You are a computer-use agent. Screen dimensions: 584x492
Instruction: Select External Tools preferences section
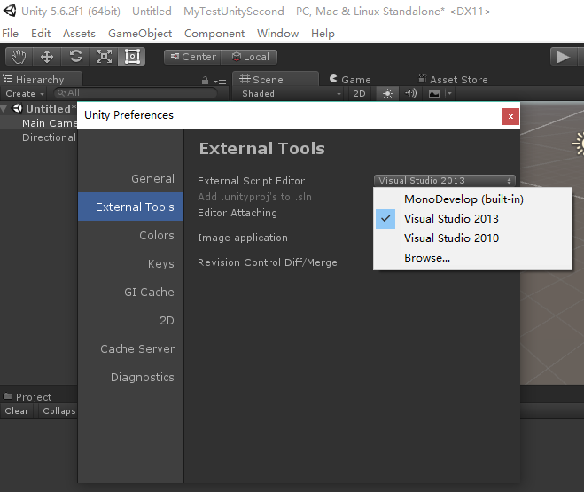[131, 207]
